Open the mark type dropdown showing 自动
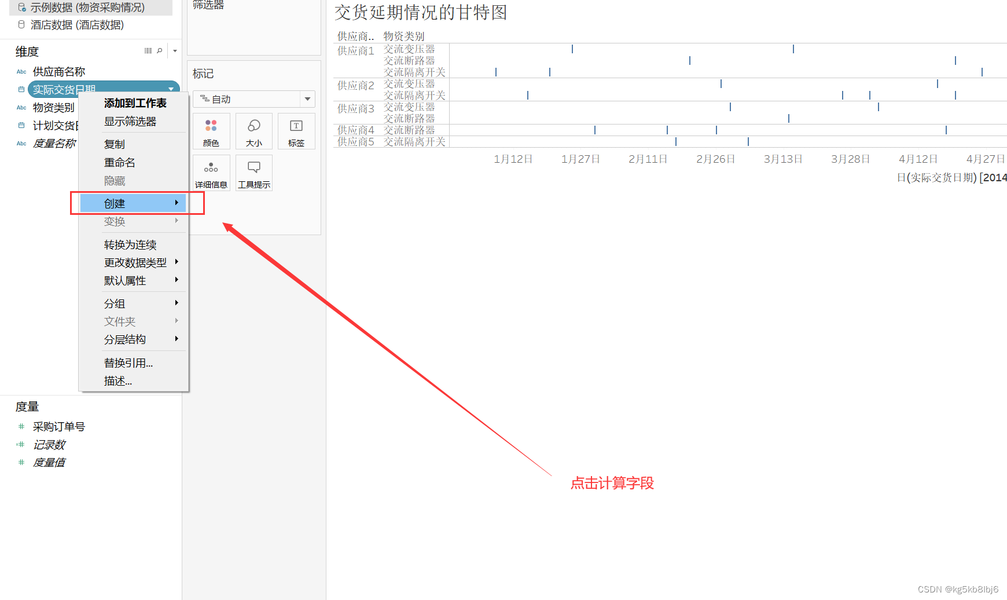This screenshot has width=1007, height=600. 254,99
